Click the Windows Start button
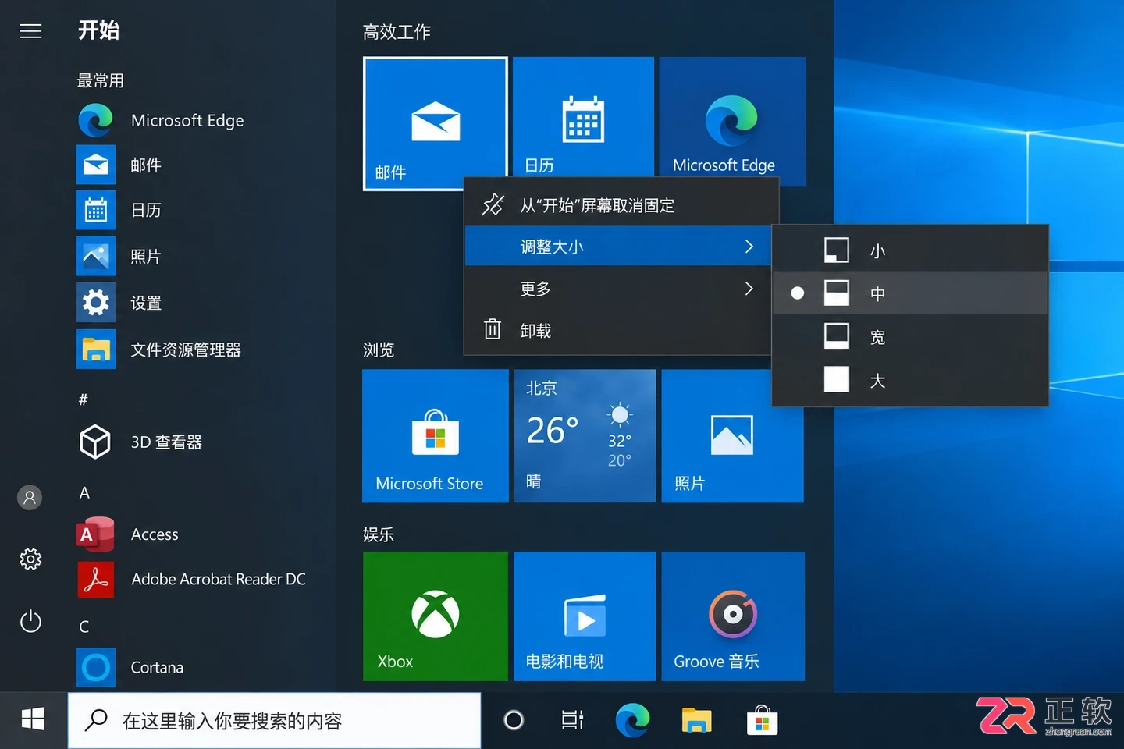The width and height of the screenshot is (1124, 749). (x=33, y=720)
